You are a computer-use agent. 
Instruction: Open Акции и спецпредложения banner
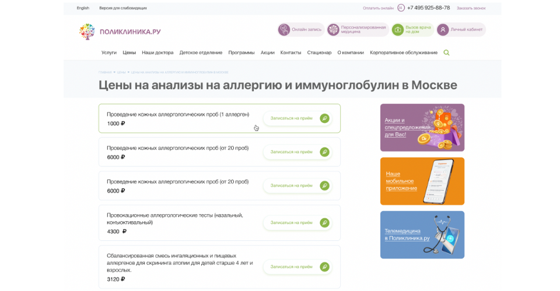click(422, 127)
